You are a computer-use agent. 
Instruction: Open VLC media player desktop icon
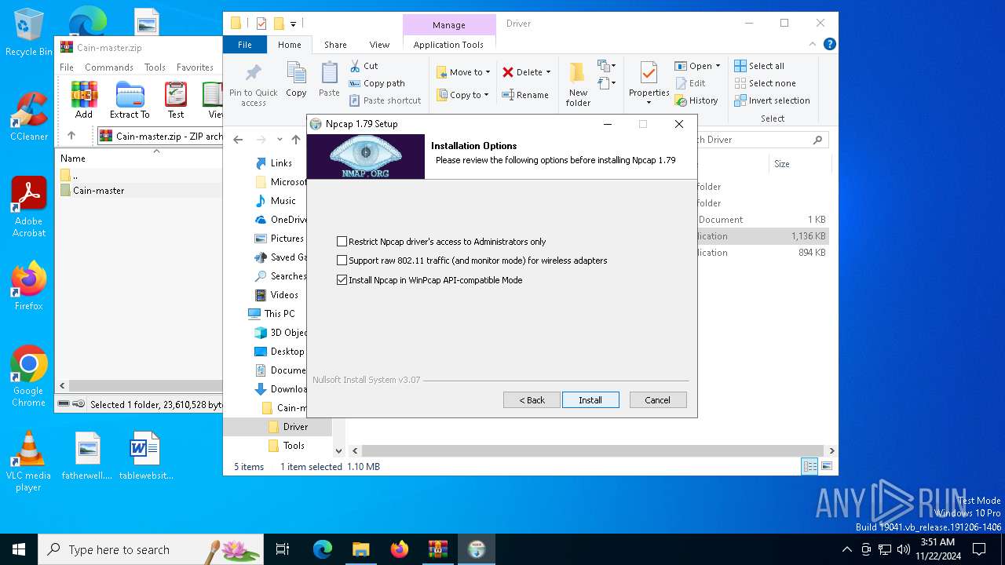tap(28, 462)
